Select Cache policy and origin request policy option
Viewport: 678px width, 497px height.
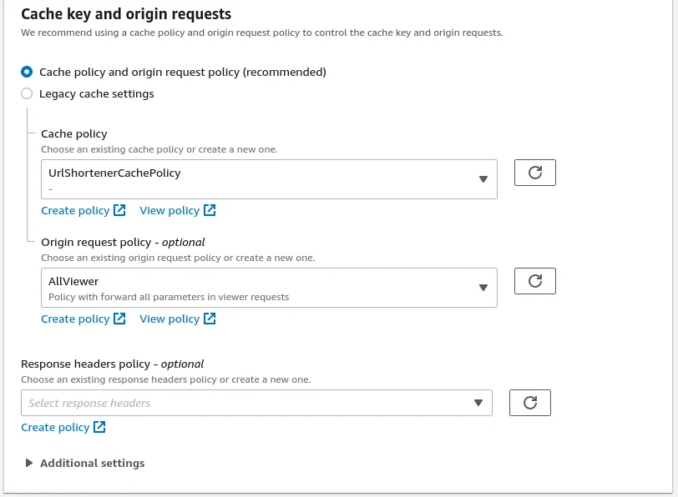[27, 72]
